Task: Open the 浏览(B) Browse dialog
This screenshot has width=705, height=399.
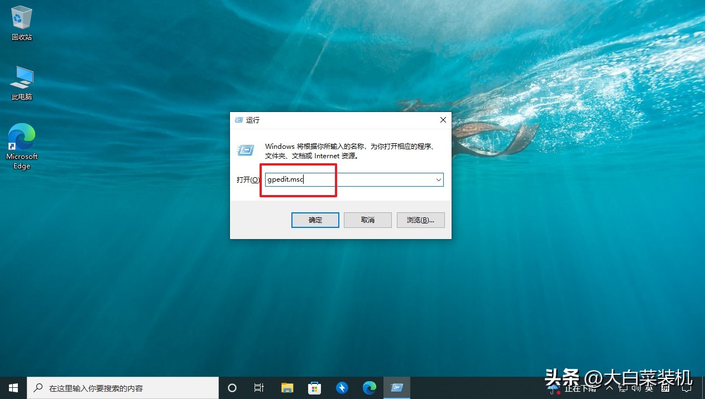Action: (420, 220)
